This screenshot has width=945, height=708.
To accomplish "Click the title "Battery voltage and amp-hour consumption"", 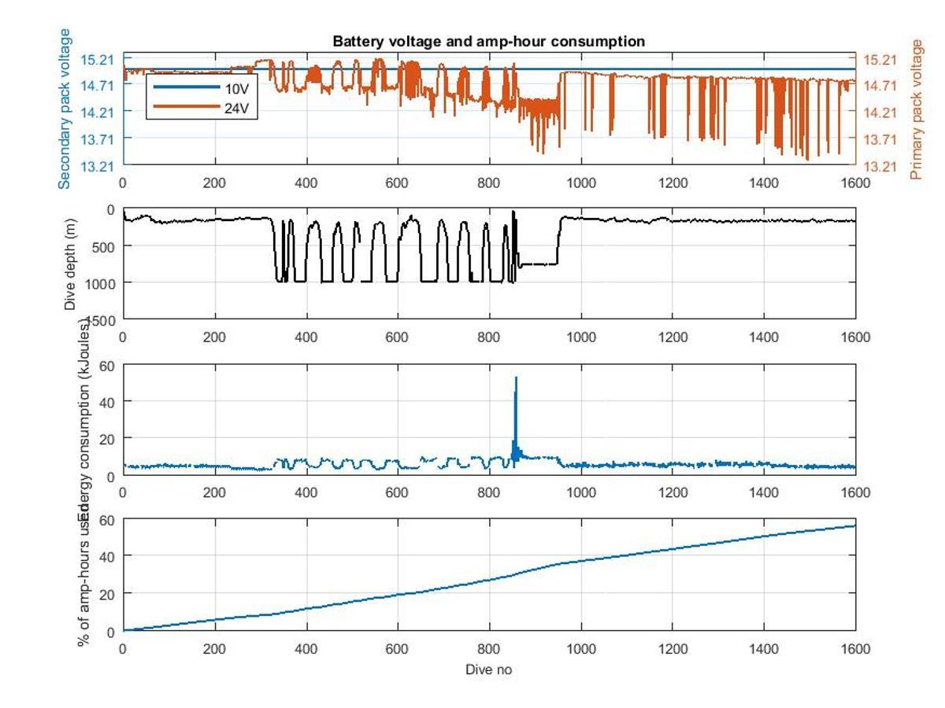I will coord(488,42).
